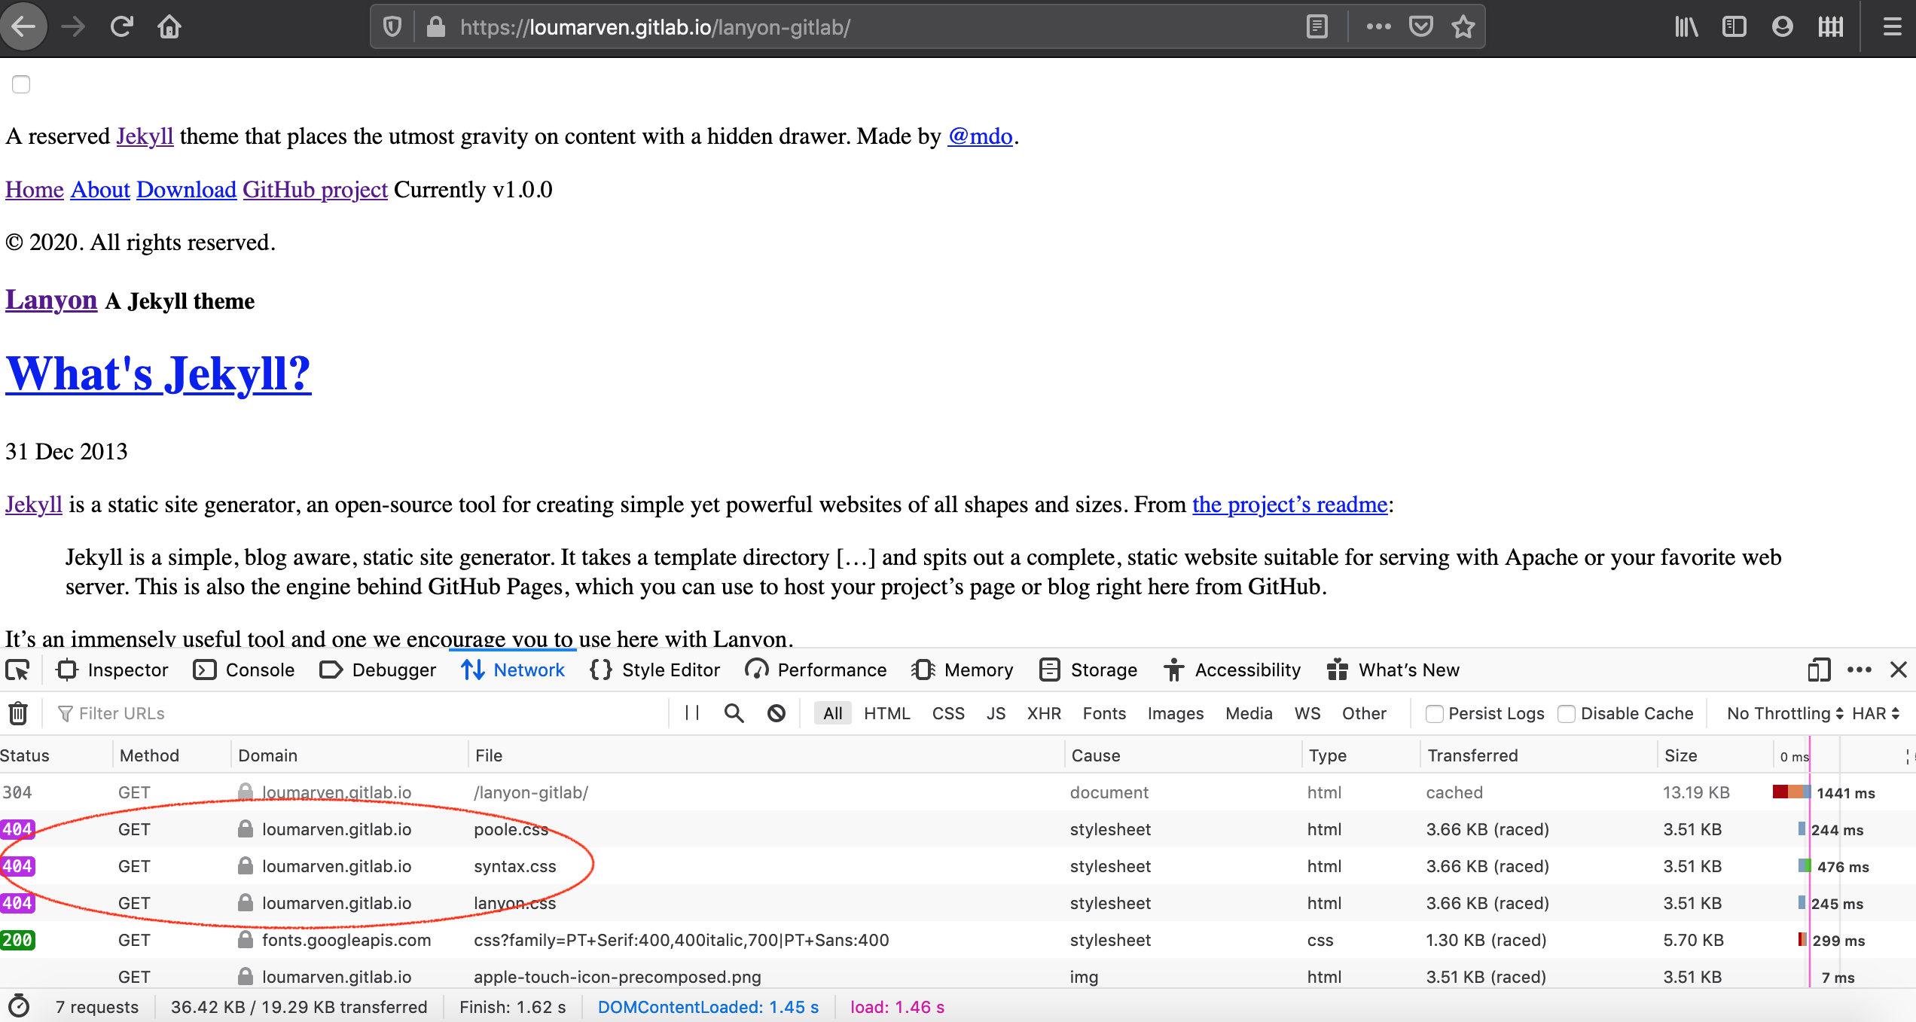Screen dimensions: 1916x1022
Task: Enable Disable Cache checkbox
Action: (x=1567, y=714)
